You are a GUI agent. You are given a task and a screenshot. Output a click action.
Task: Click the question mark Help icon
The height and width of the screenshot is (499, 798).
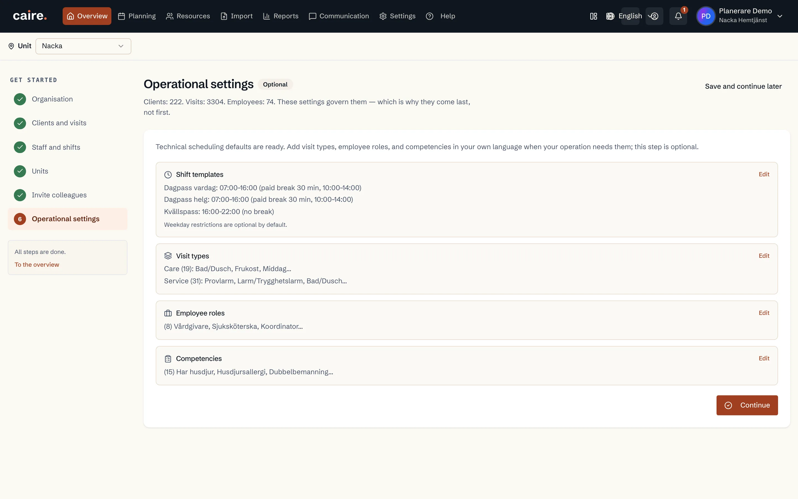click(429, 16)
